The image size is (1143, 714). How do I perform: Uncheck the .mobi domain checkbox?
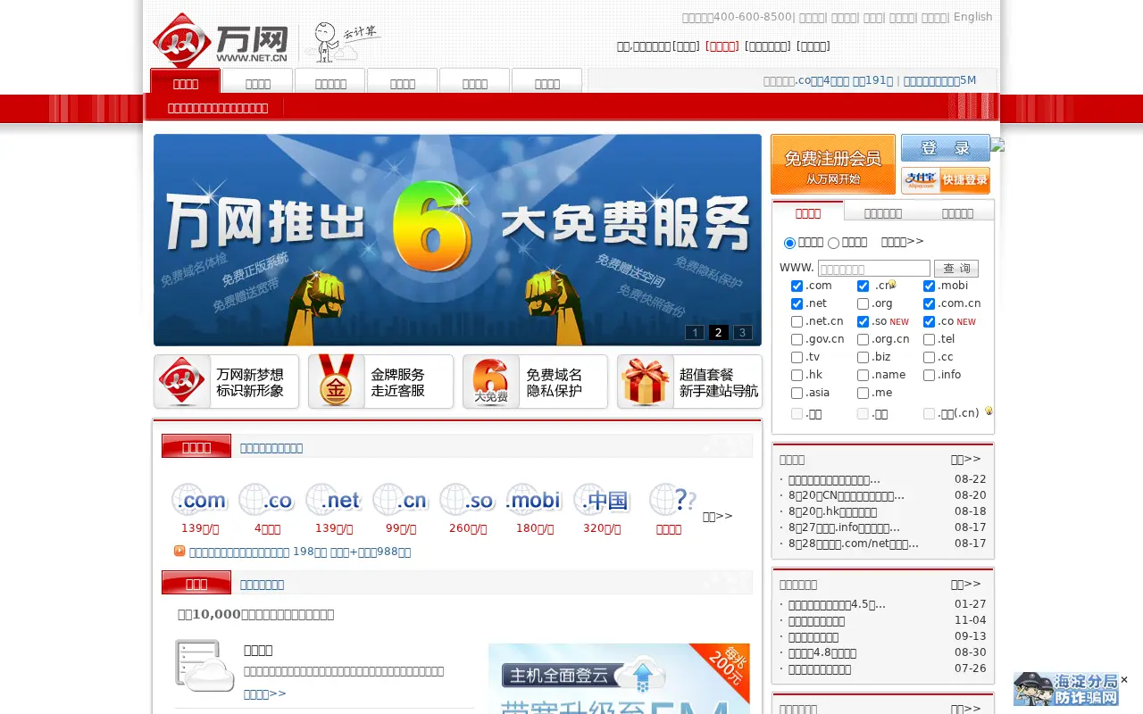pos(929,286)
